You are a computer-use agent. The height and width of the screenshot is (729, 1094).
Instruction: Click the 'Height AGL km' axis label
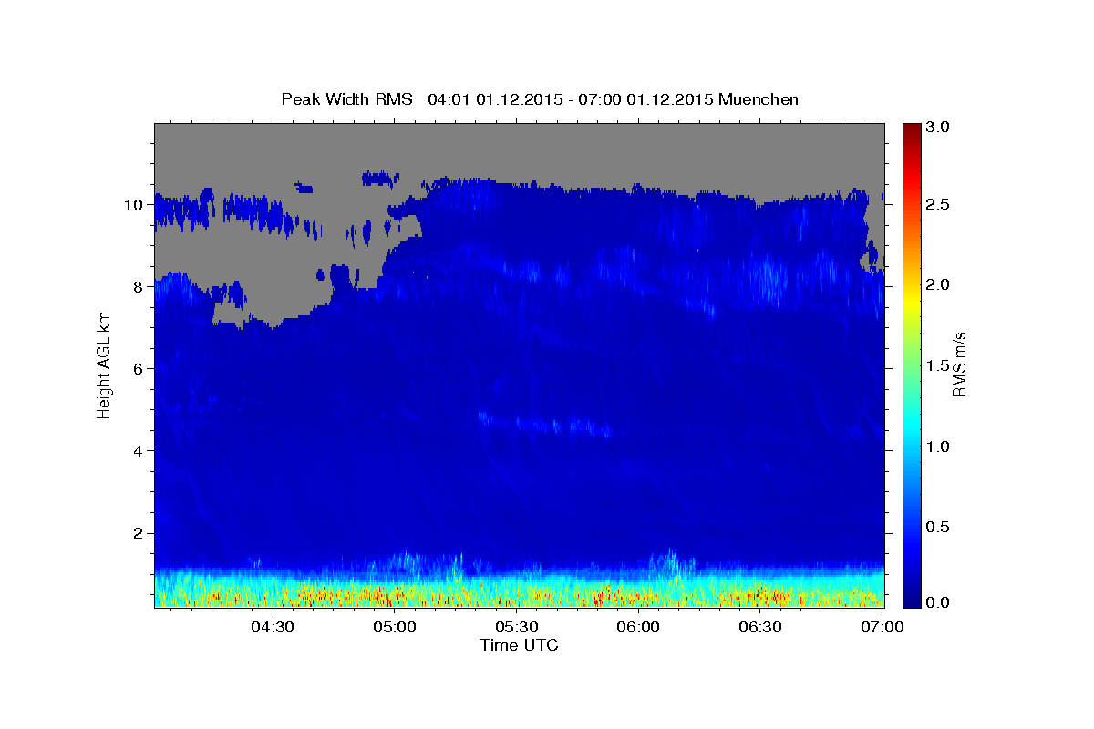105,365
